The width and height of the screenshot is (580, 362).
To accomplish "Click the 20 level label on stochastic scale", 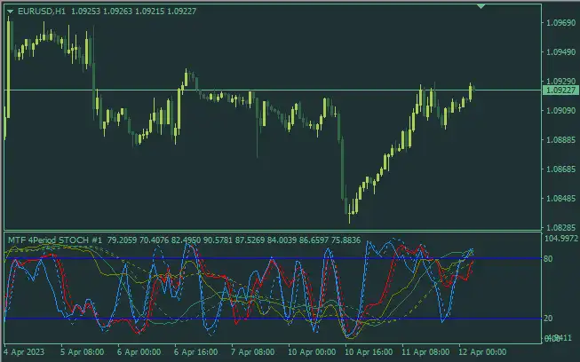I will click(x=548, y=318).
